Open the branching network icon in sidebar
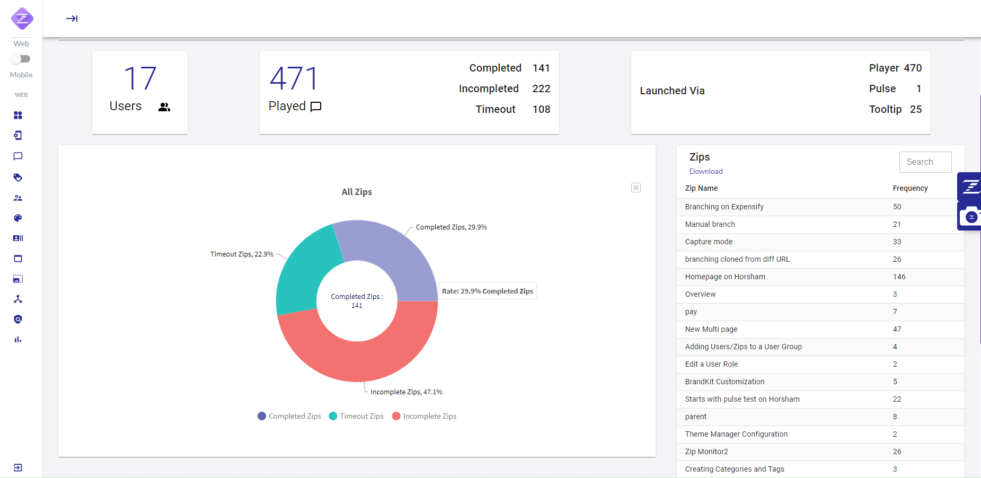The width and height of the screenshot is (981, 478). [18, 299]
